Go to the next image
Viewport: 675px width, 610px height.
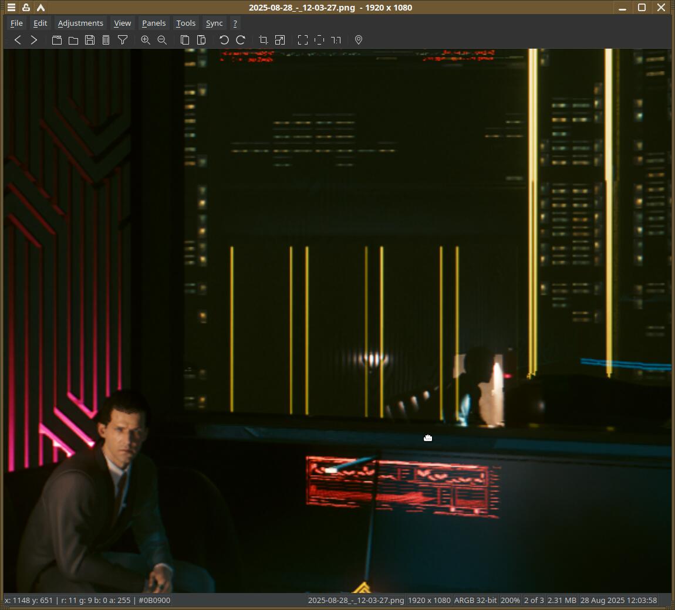(x=34, y=40)
